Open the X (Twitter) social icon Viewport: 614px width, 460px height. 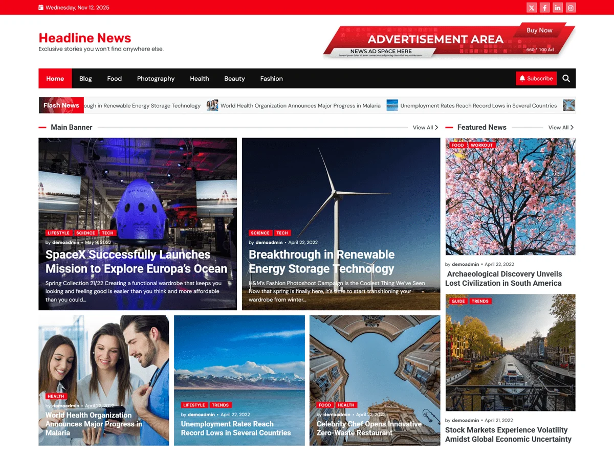click(x=532, y=8)
